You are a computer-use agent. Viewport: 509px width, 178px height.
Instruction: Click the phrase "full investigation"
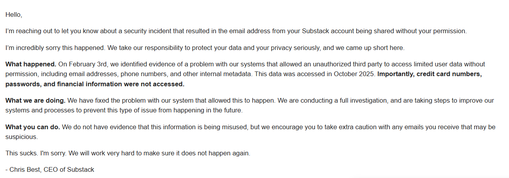362,101
